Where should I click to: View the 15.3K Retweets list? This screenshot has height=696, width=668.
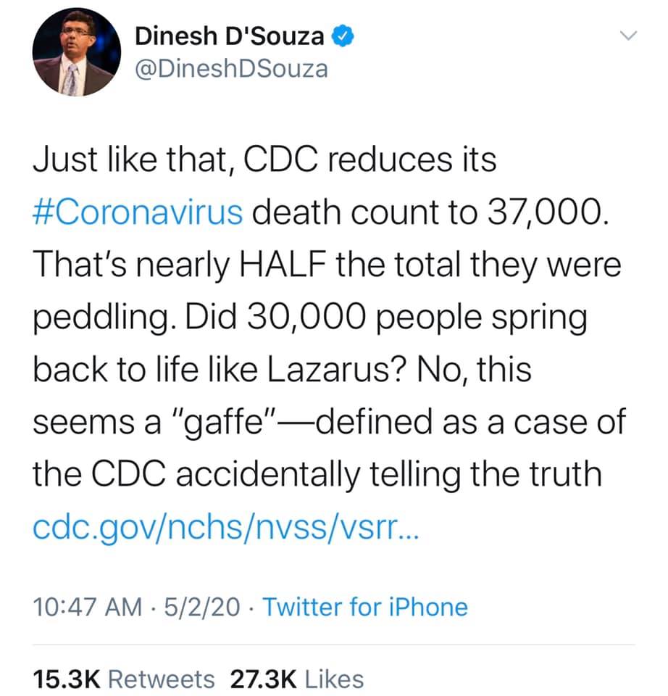click(124, 679)
